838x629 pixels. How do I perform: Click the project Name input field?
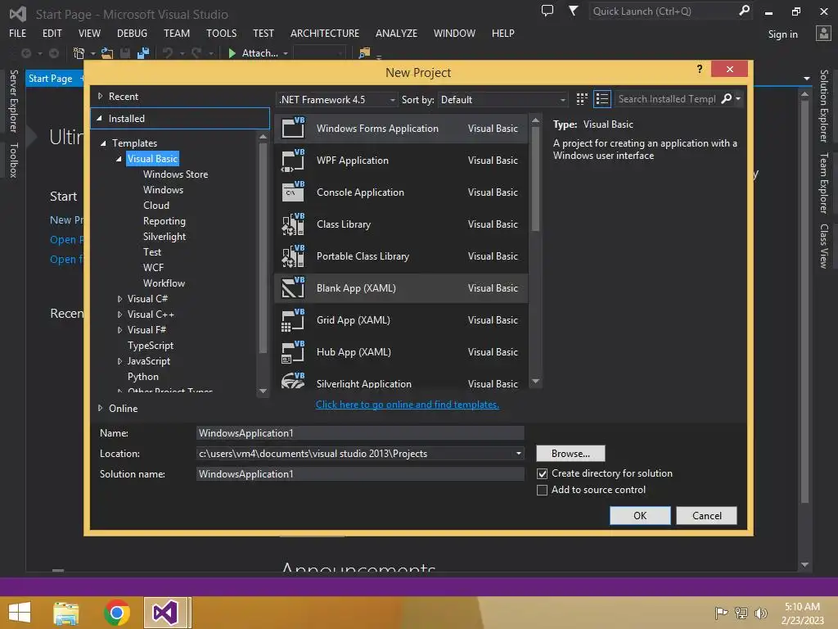(360, 432)
